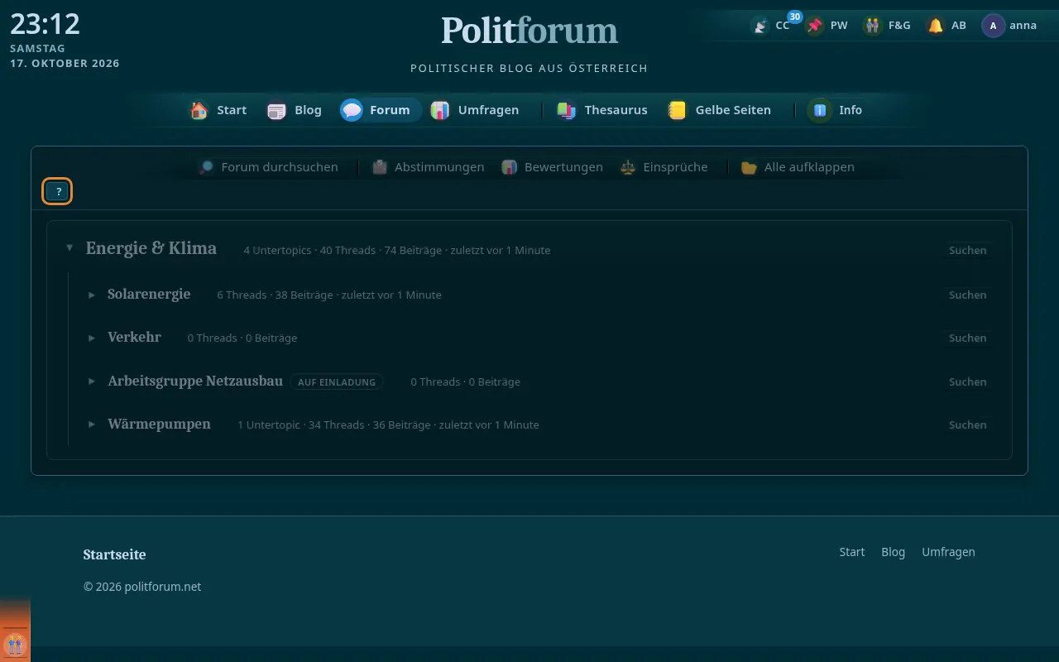This screenshot has height=662, width=1059.
Task: Click the Bewertungen chart icon
Action: click(509, 167)
